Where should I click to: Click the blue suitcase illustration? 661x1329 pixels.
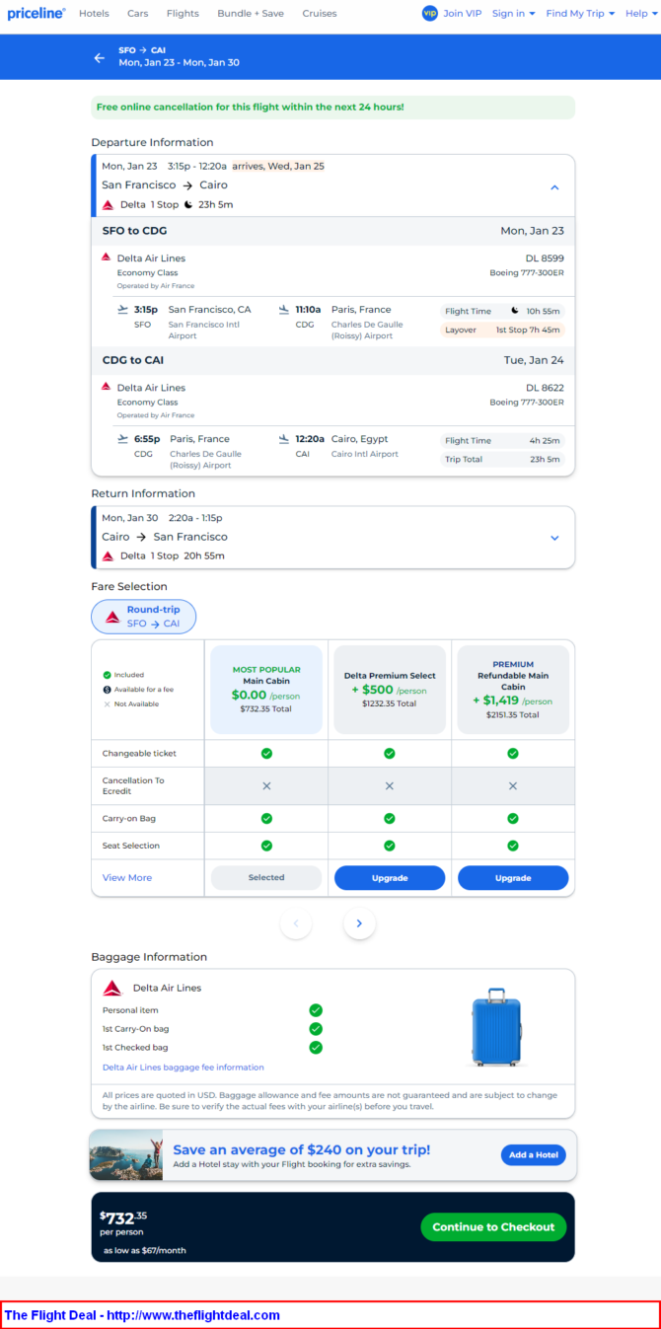point(495,1027)
